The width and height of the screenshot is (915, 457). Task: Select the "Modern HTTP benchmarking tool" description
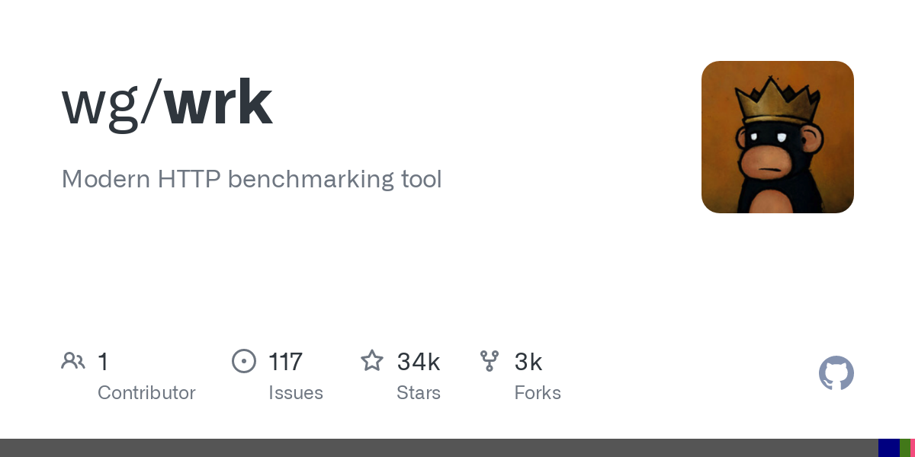[252, 179]
